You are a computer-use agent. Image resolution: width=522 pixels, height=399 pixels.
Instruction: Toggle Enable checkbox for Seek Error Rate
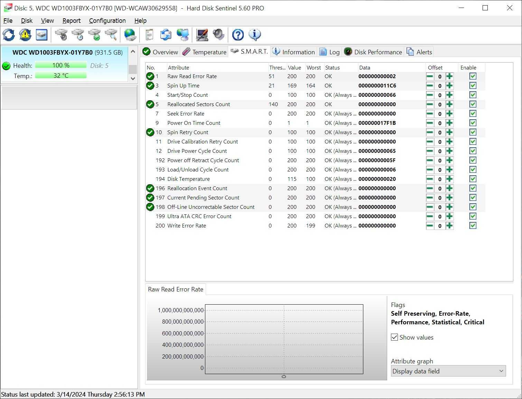click(473, 114)
